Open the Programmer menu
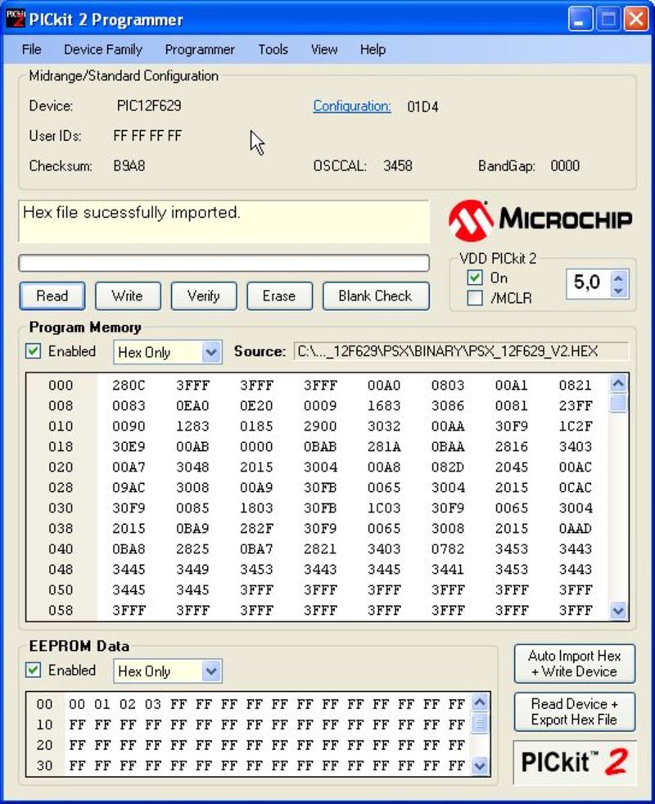The height and width of the screenshot is (804, 655). 200,50
